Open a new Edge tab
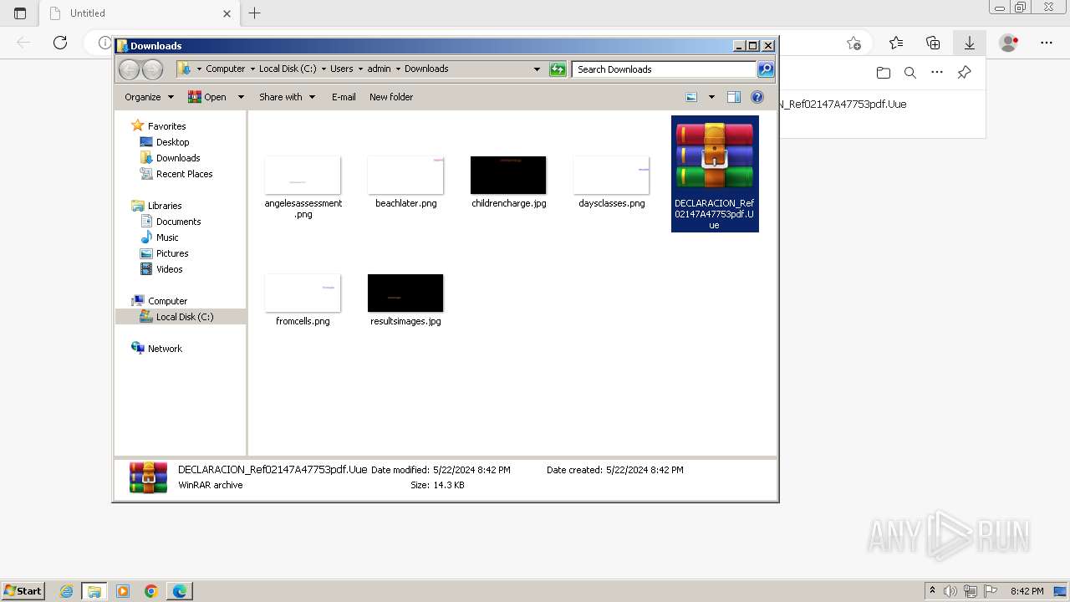The height and width of the screenshot is (602, 1070). [255, 13]
